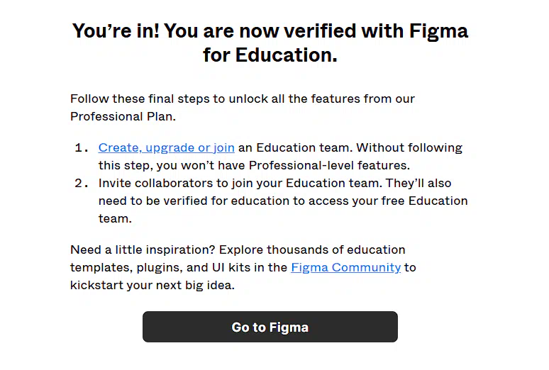
Task: Click the "You're in!" heading line
Action: 270,30
